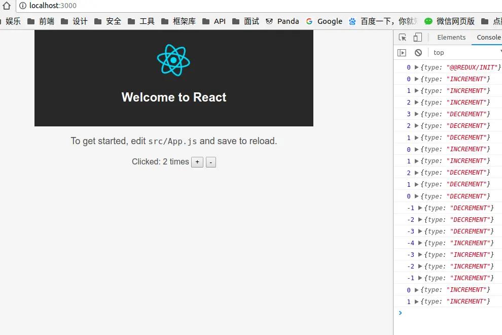Expand the last INCREMENT log entry

[417, 301]
